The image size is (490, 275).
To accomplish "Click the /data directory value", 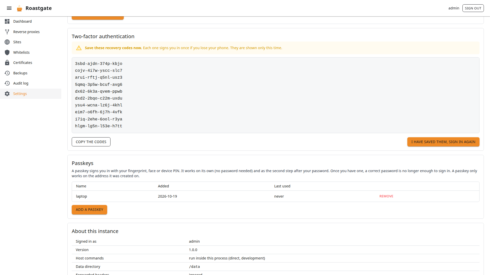I will 194,267.
